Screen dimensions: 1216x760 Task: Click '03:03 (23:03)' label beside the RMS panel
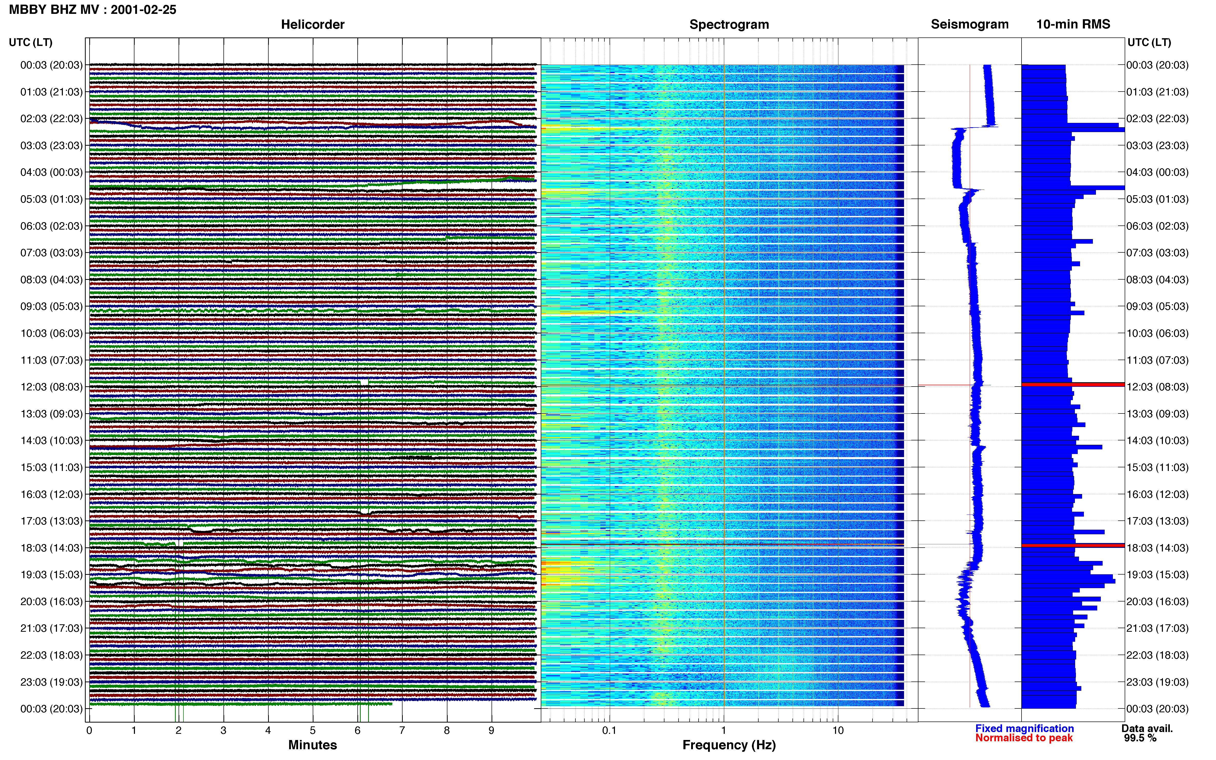[1157, 146]
